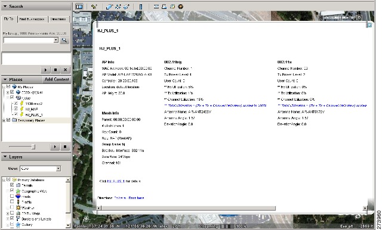Screen dimensions: 382x230
Task: Collapse the Primary Database tree node
Action: [x=4, y=180]
